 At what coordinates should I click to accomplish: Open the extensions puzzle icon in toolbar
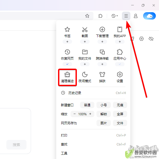(100, 16)
